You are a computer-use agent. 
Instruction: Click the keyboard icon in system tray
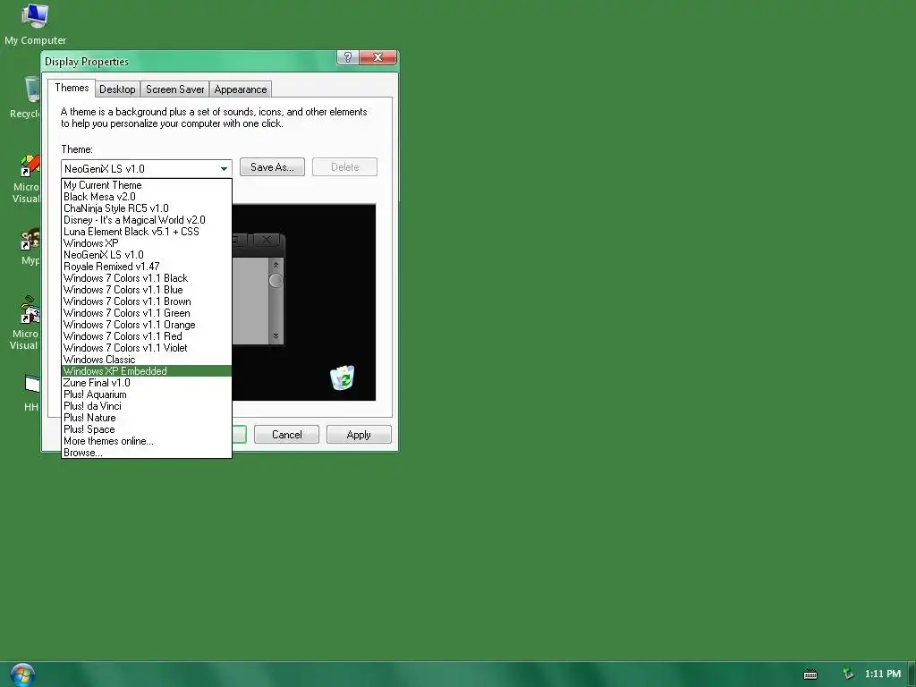[x=810, y=674]
